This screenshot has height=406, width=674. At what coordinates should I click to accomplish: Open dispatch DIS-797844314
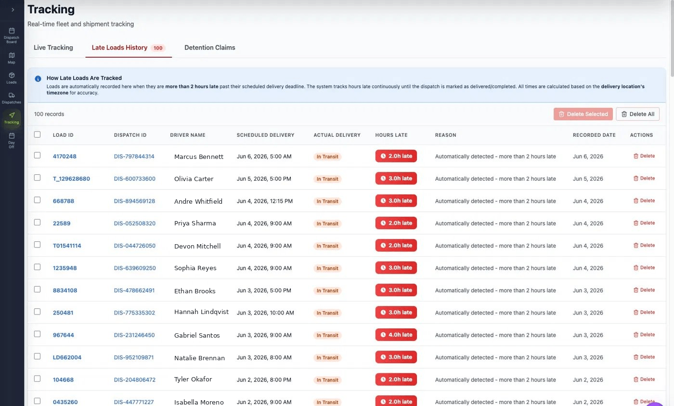tap(134, 157)
